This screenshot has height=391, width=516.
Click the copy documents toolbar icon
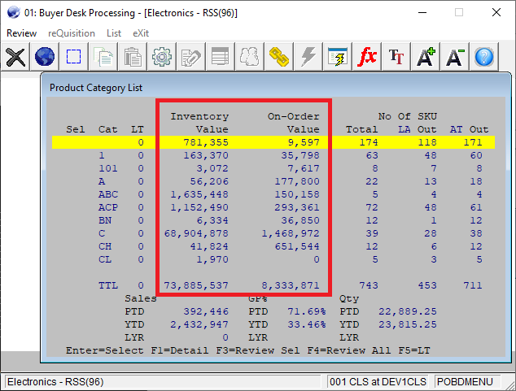pos(103,57)
